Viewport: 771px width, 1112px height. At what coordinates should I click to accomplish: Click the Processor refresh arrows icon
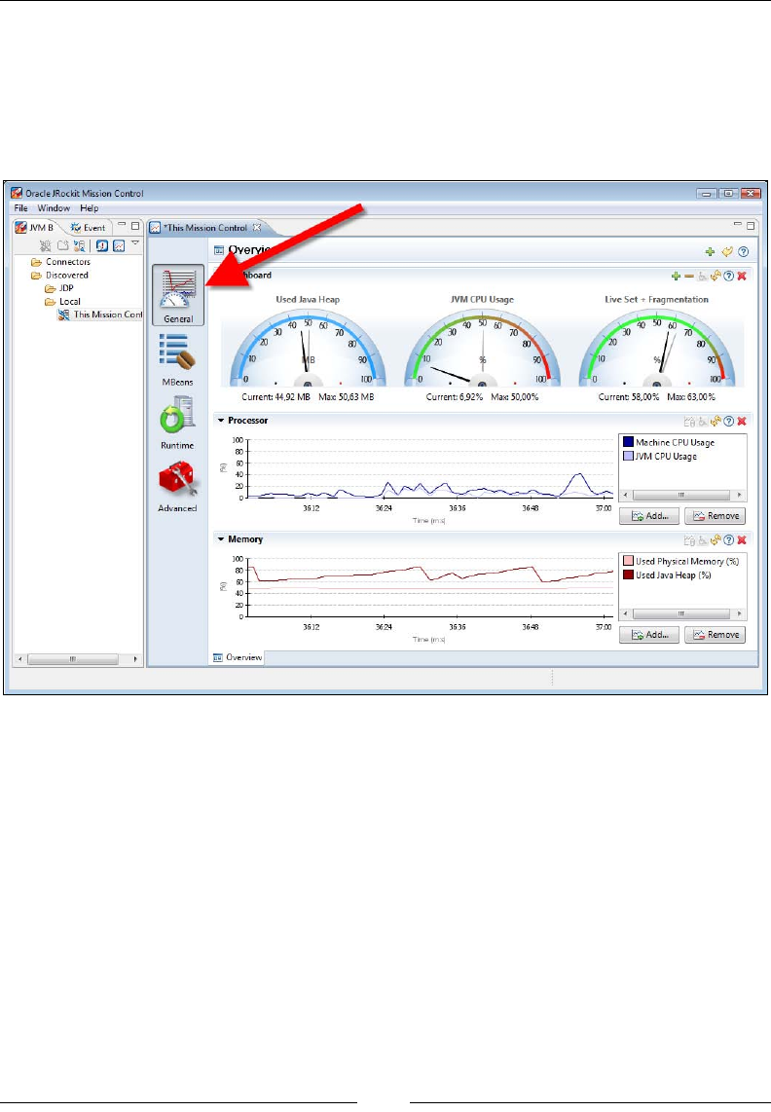[716, 422]
